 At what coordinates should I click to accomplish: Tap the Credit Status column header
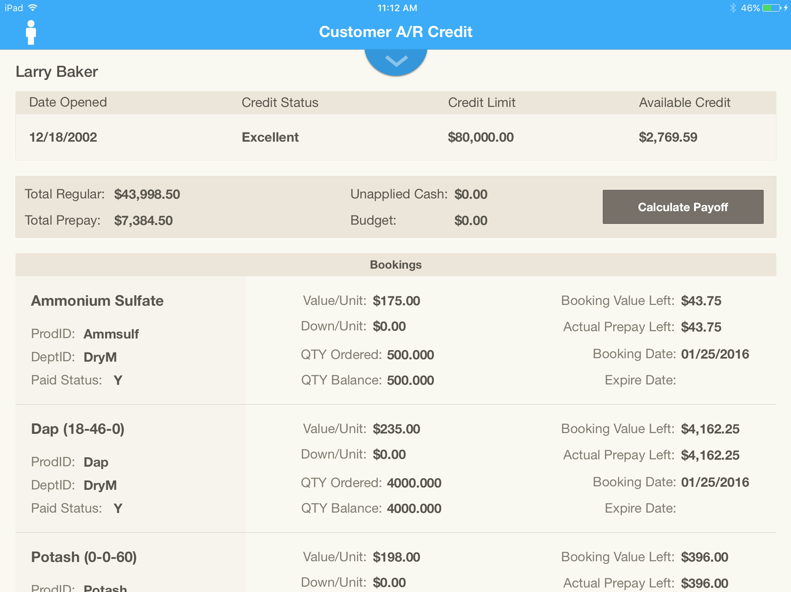pyautogui.click(x=280, y=103)
